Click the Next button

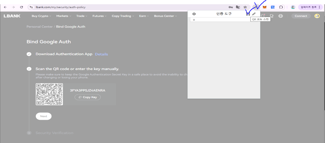(44, 116)
